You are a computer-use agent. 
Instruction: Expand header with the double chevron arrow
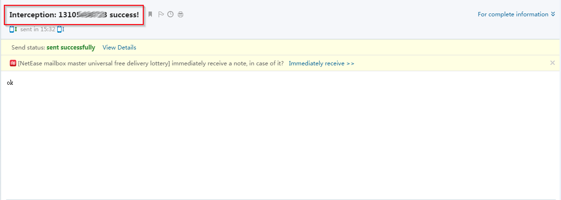point(553,14)
